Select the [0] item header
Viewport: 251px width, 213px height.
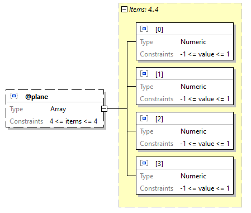point(184,29)
